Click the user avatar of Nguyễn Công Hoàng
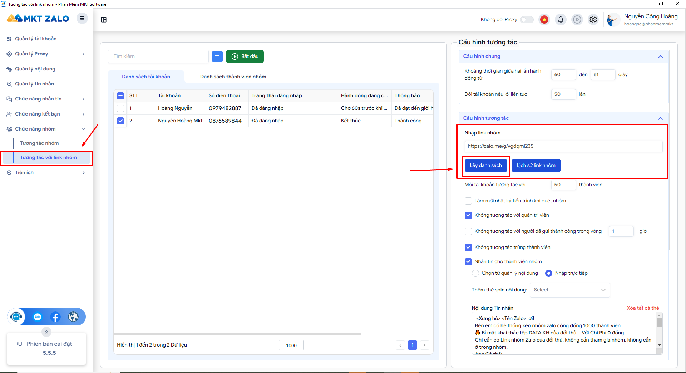Viewport: 686px width, 373px height. 613,20
